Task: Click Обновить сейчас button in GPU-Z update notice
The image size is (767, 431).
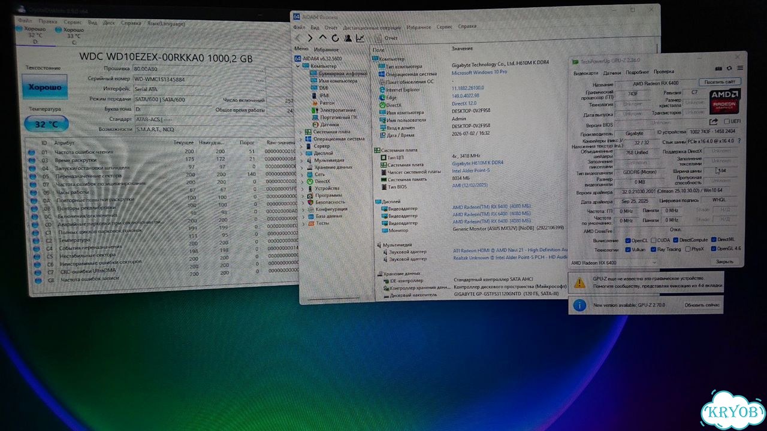Action: [702, 305]
